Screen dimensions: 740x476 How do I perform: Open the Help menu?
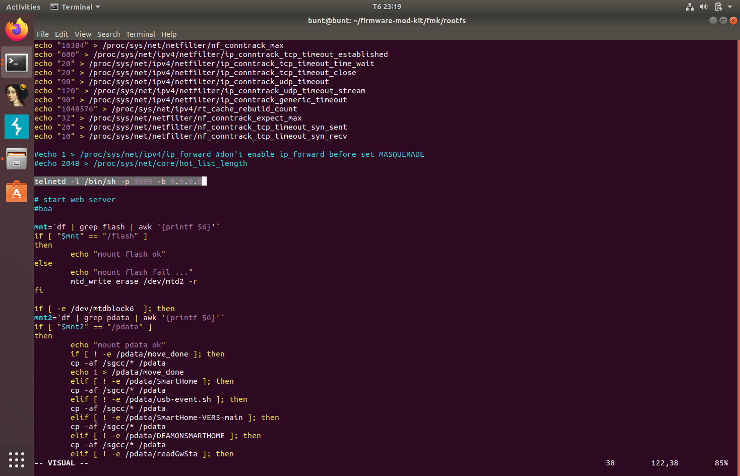169,34
